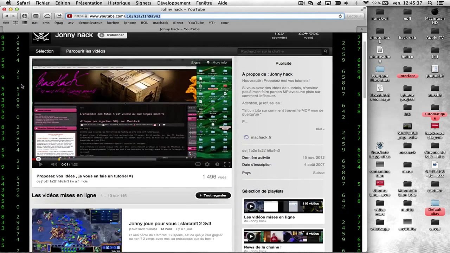Show the Top Sites grid icon
The width and height of the screenshot is (450, 253).
[x=25, y=23]
